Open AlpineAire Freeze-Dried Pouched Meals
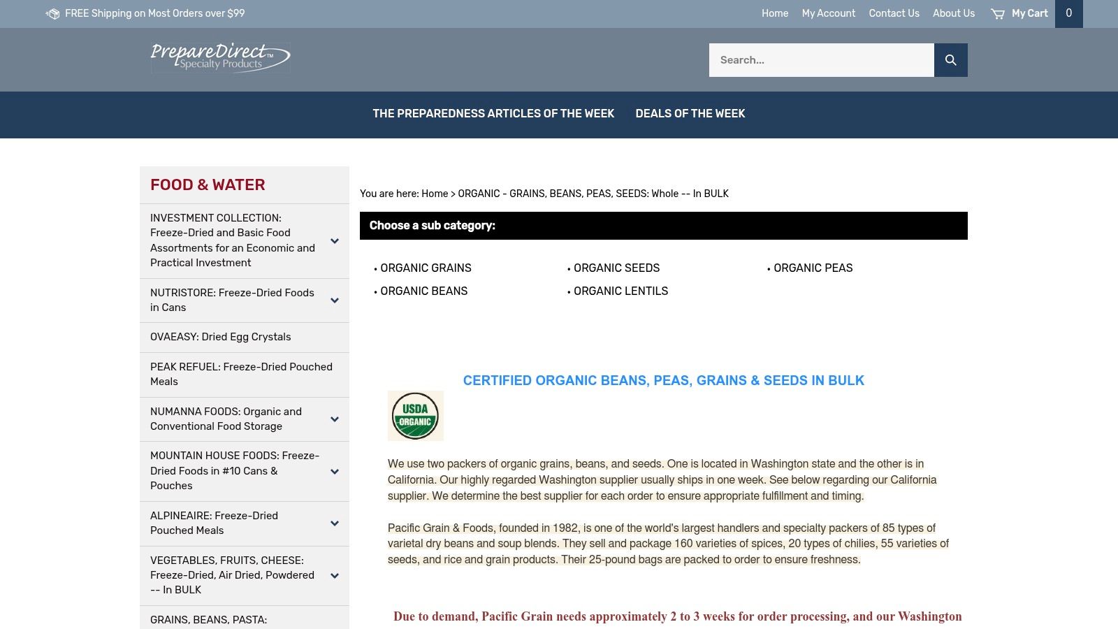The image size is (1118, 629). 214,523
